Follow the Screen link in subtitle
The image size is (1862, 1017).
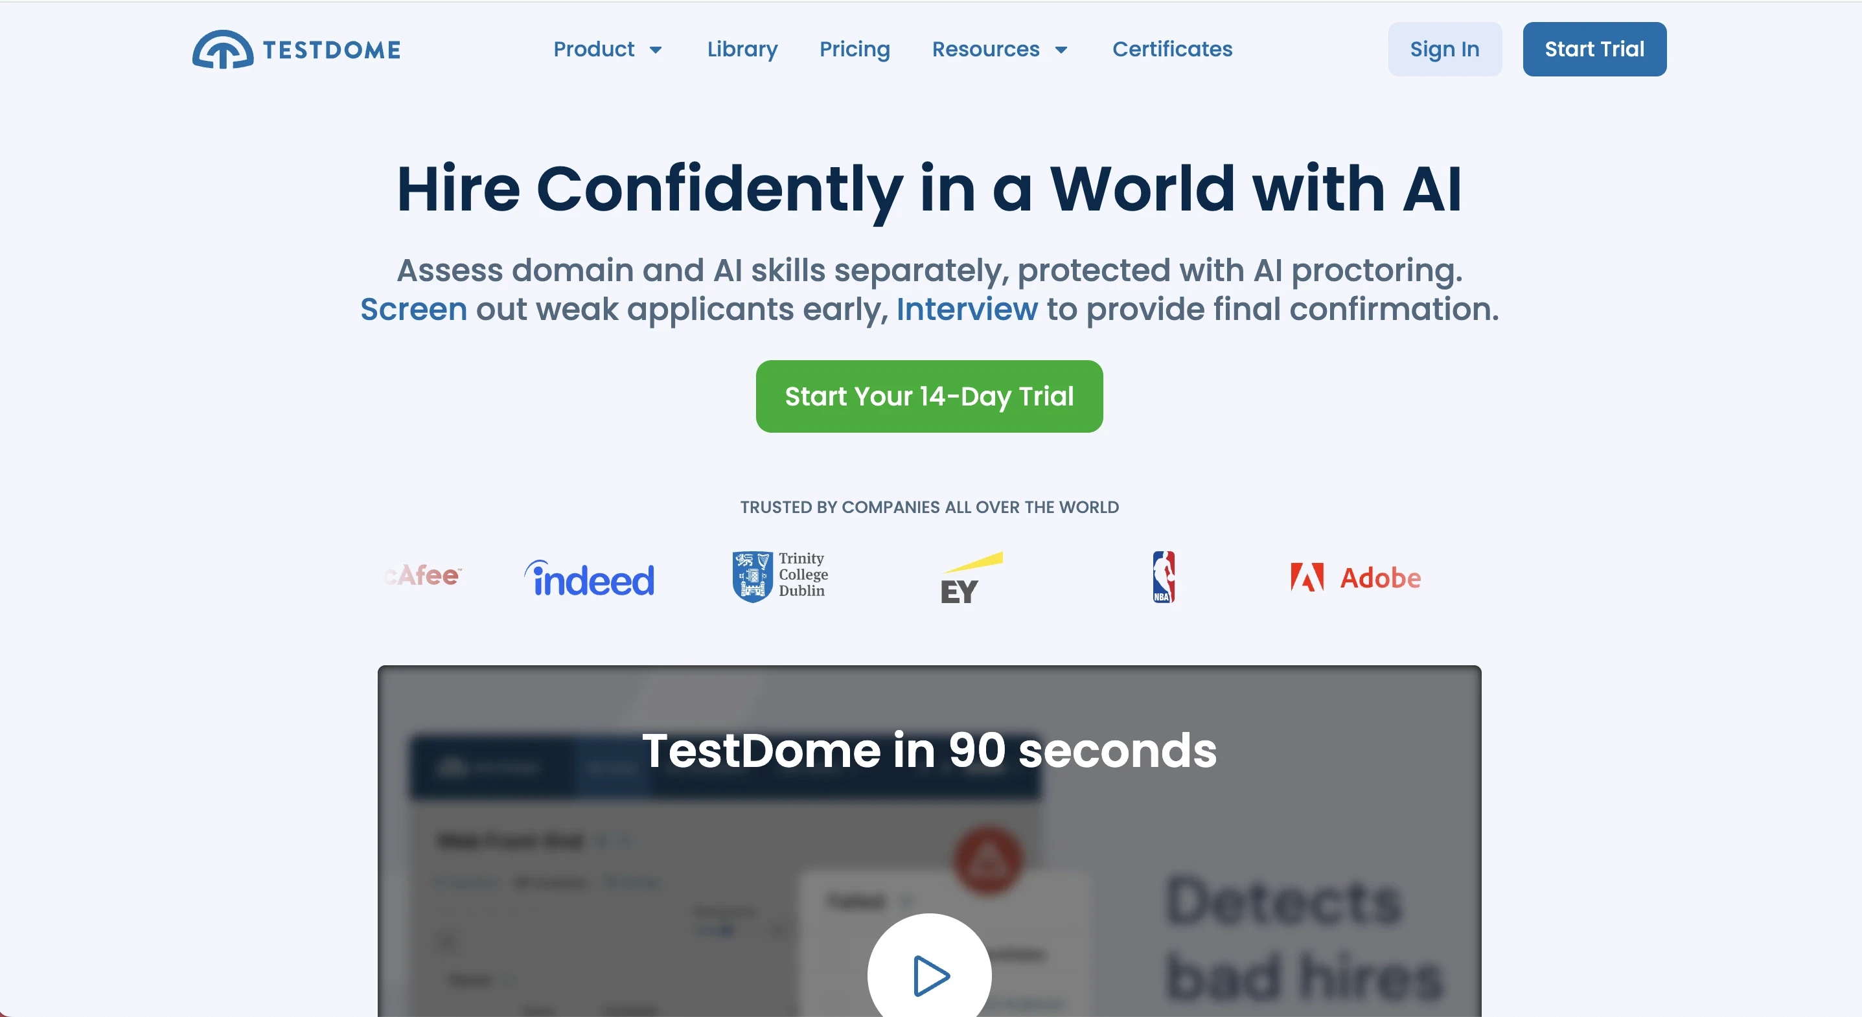[x=413, y=310]
